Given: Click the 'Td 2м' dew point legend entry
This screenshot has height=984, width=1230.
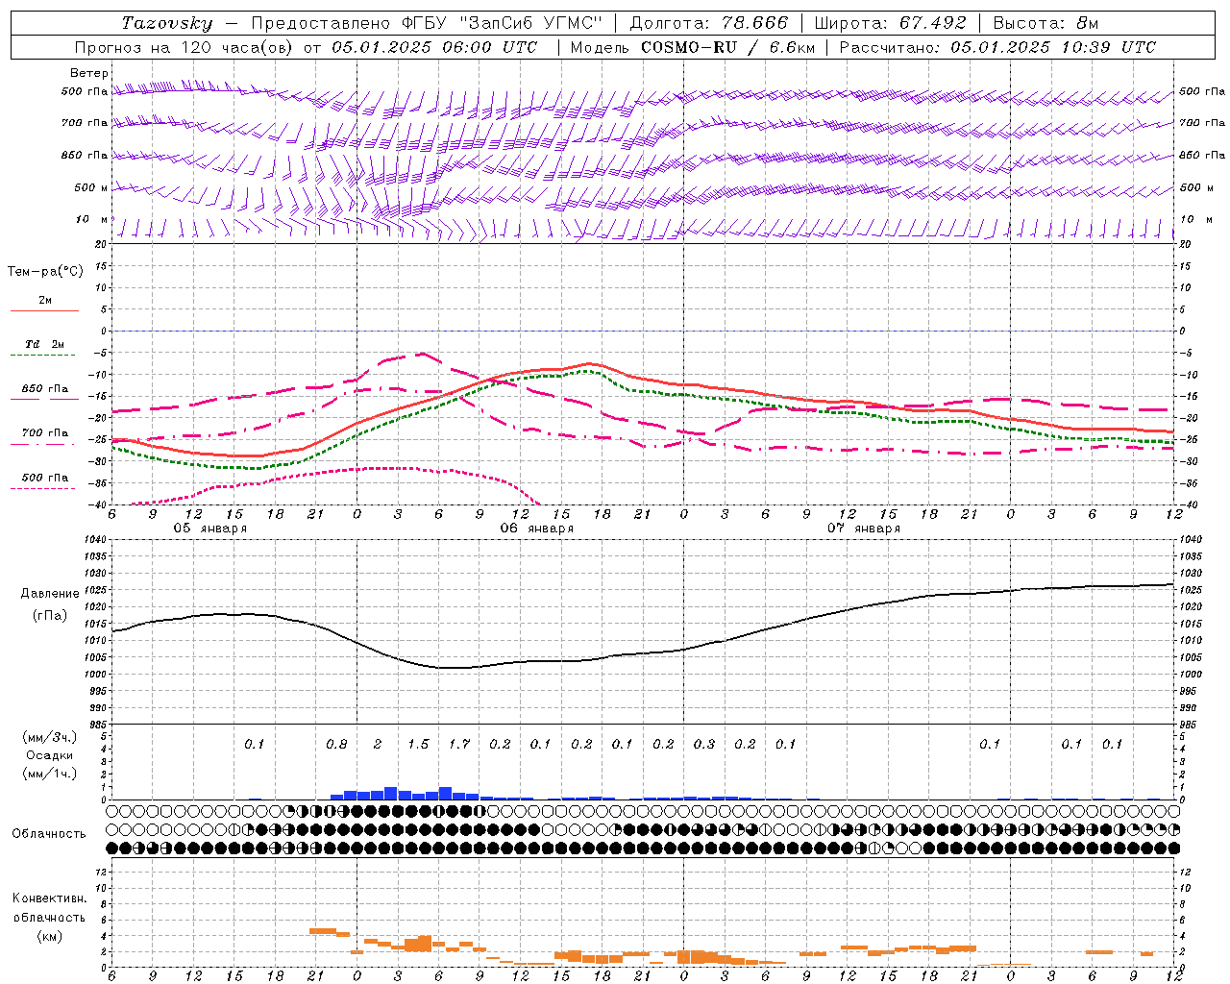Looking at the screenshot, I should coord(45,344).
